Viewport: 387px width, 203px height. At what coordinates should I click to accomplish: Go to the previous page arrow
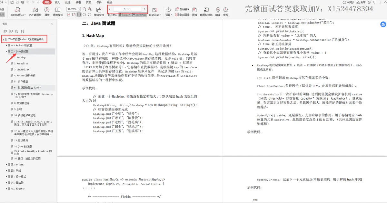pyautogui.click(x=110, y=9)
